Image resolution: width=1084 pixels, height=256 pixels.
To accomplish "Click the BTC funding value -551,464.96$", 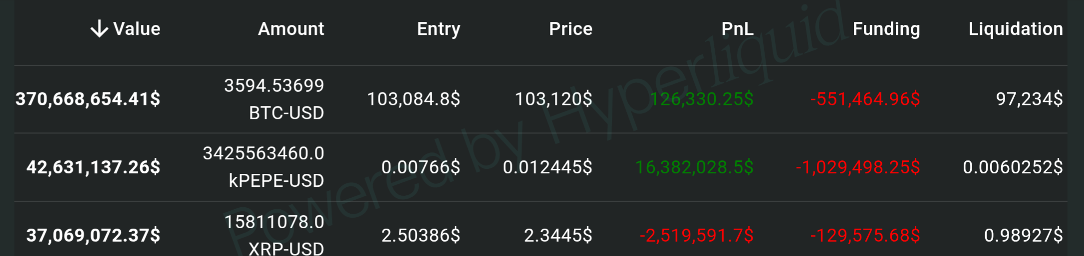I will coord(865,99).
